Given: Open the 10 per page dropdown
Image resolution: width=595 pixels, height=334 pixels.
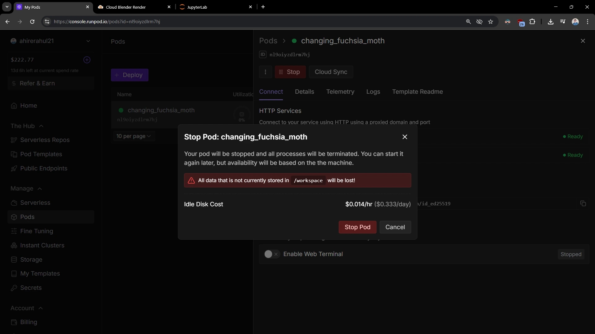Looking at the screenshot, I should 134,136.
